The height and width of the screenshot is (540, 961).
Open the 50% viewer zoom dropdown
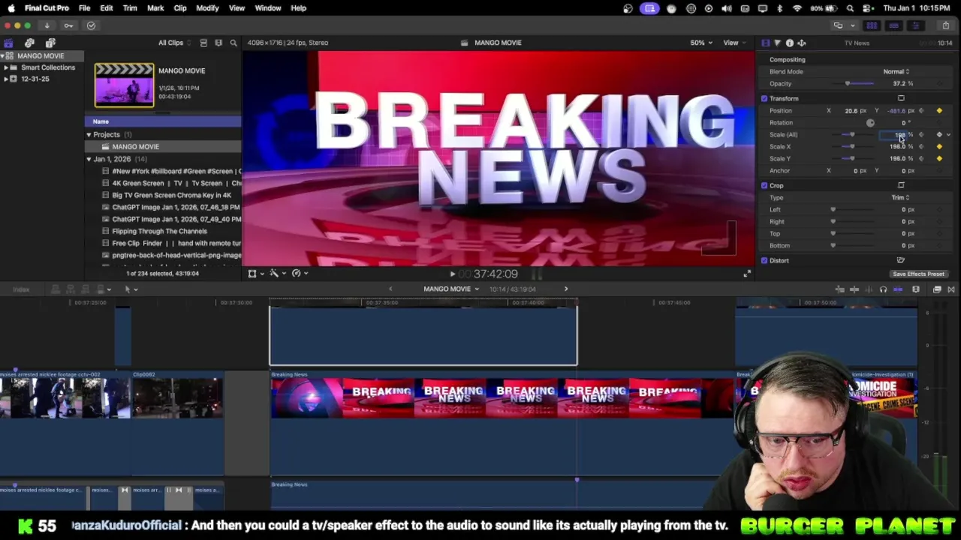pyautogui.click(x=701, y=43)
